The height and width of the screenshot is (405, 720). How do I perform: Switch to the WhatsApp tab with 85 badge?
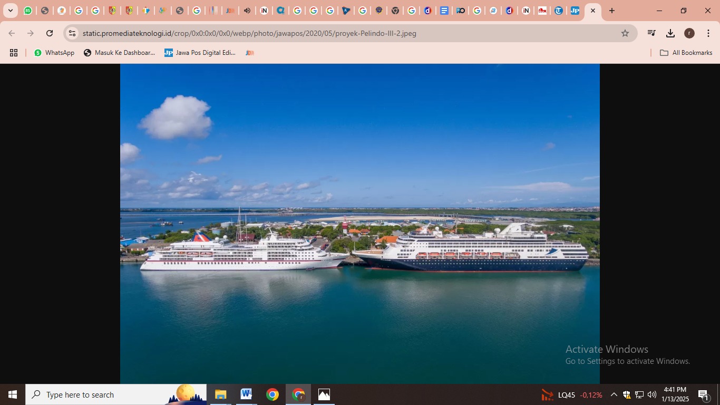tap(28, 11)
